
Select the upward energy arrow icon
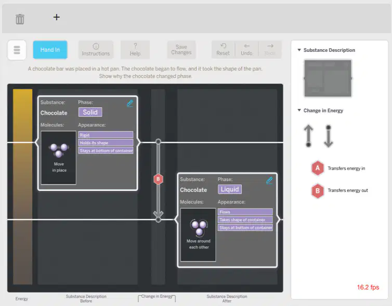(308, 136)
